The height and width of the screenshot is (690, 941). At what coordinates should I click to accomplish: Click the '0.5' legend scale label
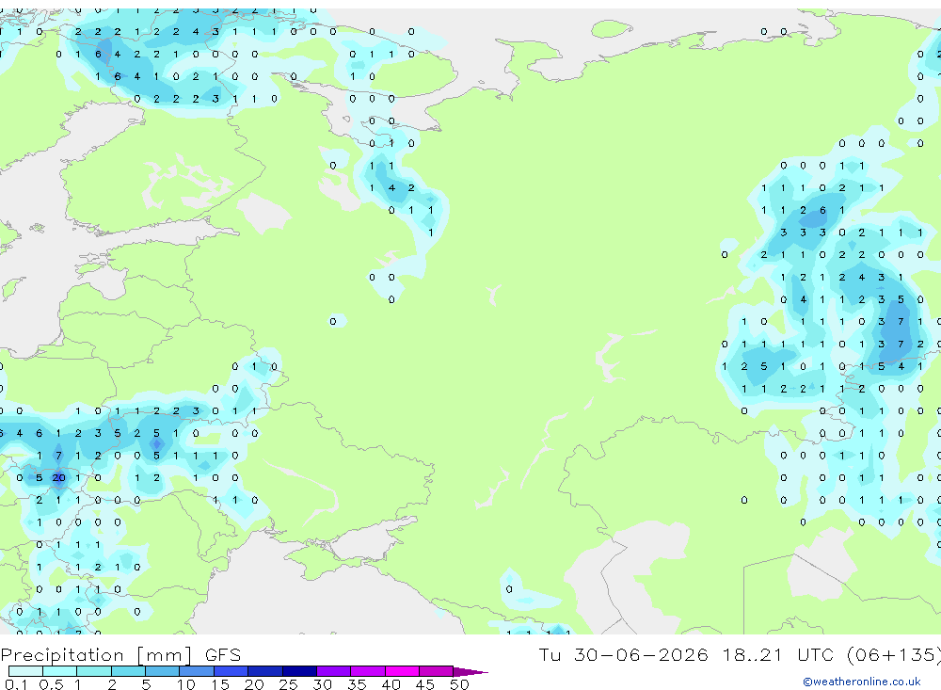51,684
